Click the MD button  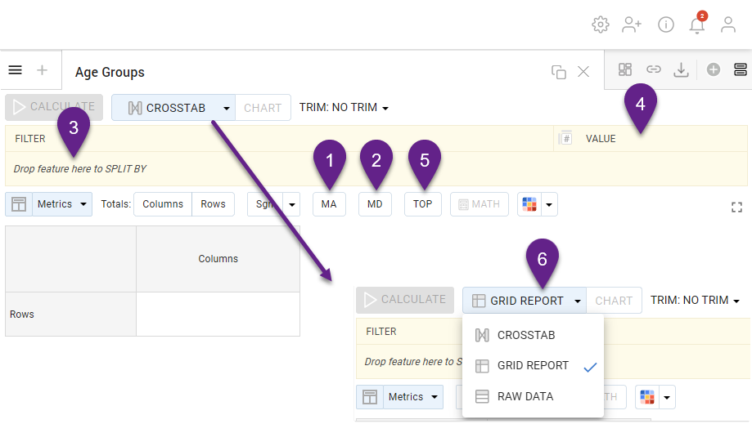point(375,204)
